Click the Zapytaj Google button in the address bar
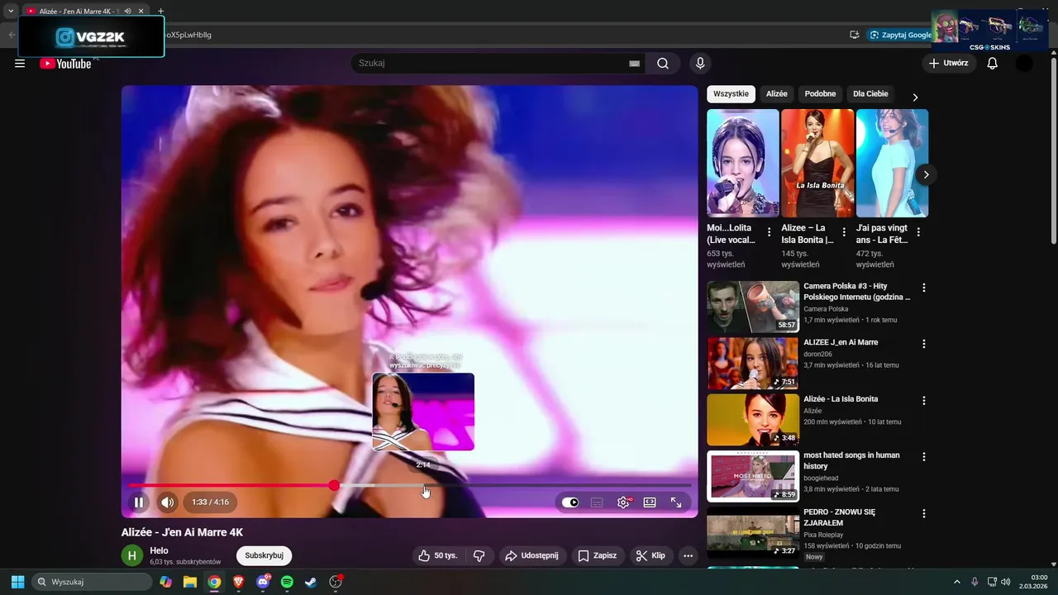 900,35
